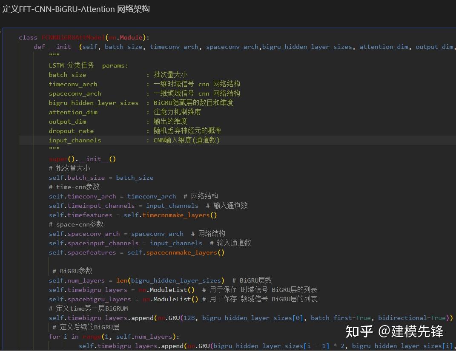Viewport: 456px width, 351px height.
Task: Click 'len(bigru_hidden_layer_sizes)' on the num_layers line
Action: [x=170, y=280]
